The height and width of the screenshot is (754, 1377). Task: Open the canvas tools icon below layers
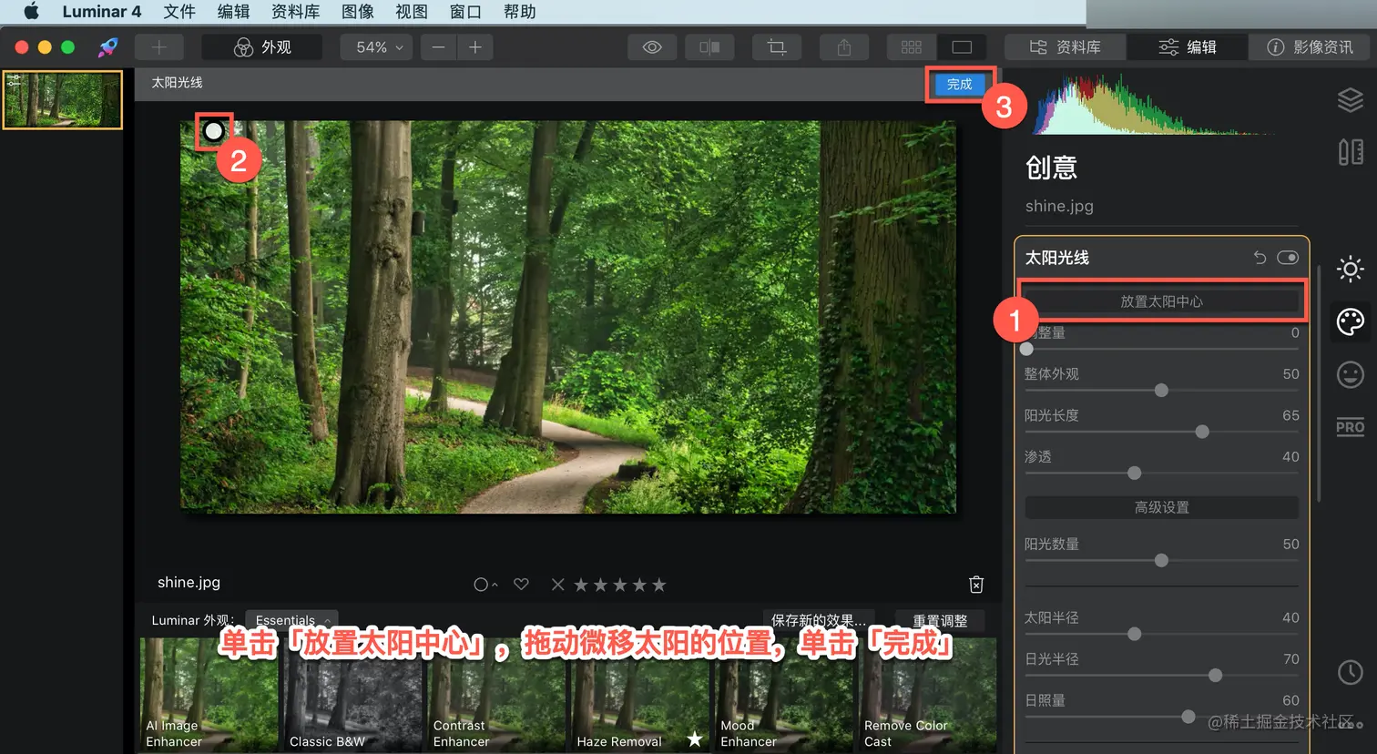(1351, 151)
